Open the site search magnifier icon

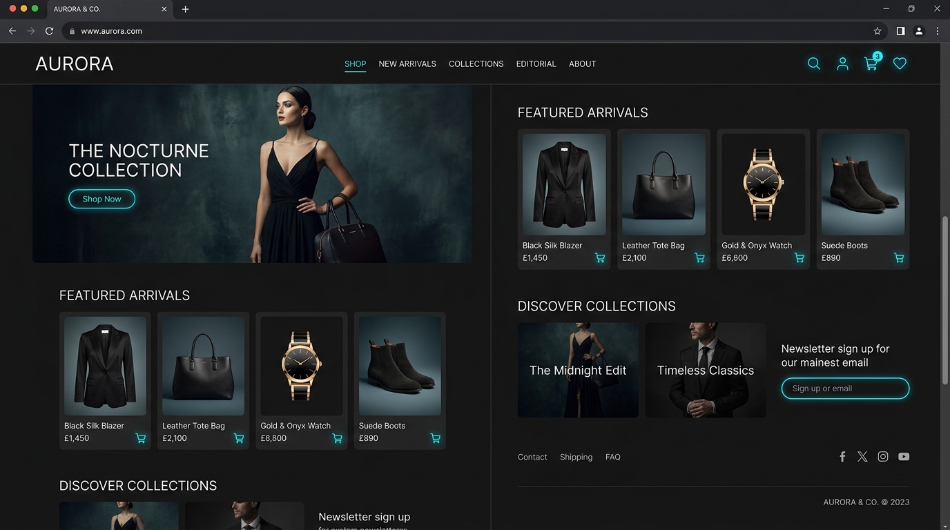814,63
